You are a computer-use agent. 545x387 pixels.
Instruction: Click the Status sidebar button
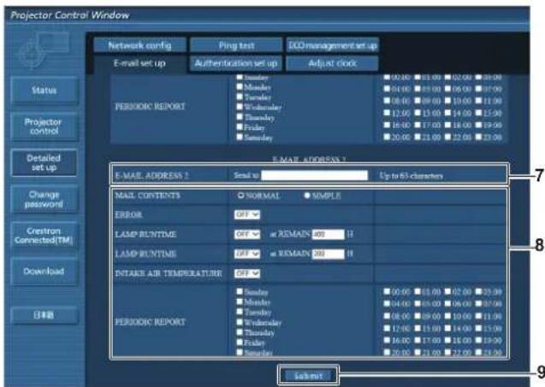[44, 91]
